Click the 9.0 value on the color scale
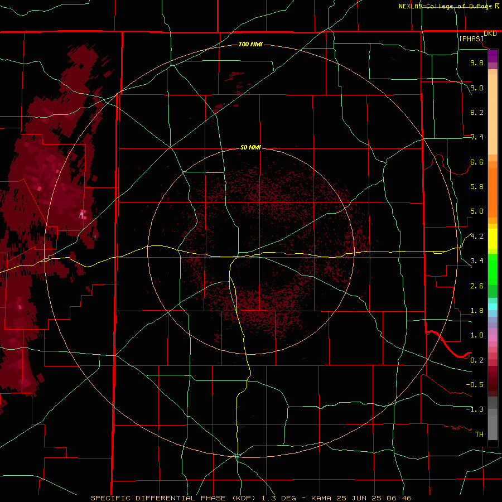The image size is (502, 502). pos(477,88)
